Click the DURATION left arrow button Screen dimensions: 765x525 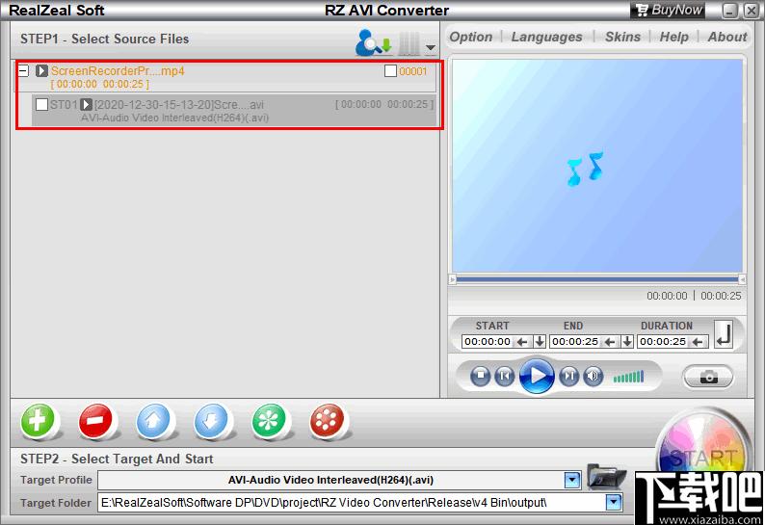tap(698, 342)
